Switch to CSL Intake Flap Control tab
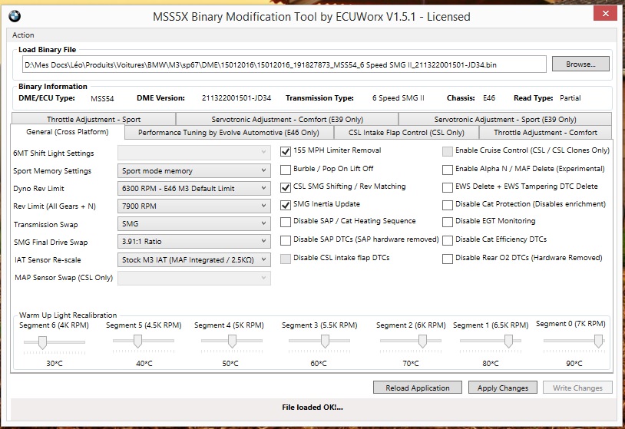Image resolution: width=625 pixels, height=429 pixels. point(406,132)
